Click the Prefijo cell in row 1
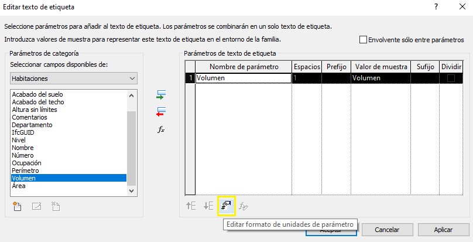 [335, 78]
